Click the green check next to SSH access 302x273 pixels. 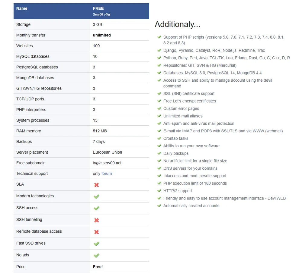(x=96, y=208)
